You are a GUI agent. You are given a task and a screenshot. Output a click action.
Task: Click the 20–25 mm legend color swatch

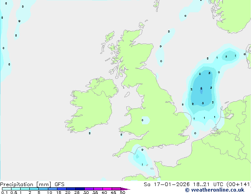(x=70, y=189)
